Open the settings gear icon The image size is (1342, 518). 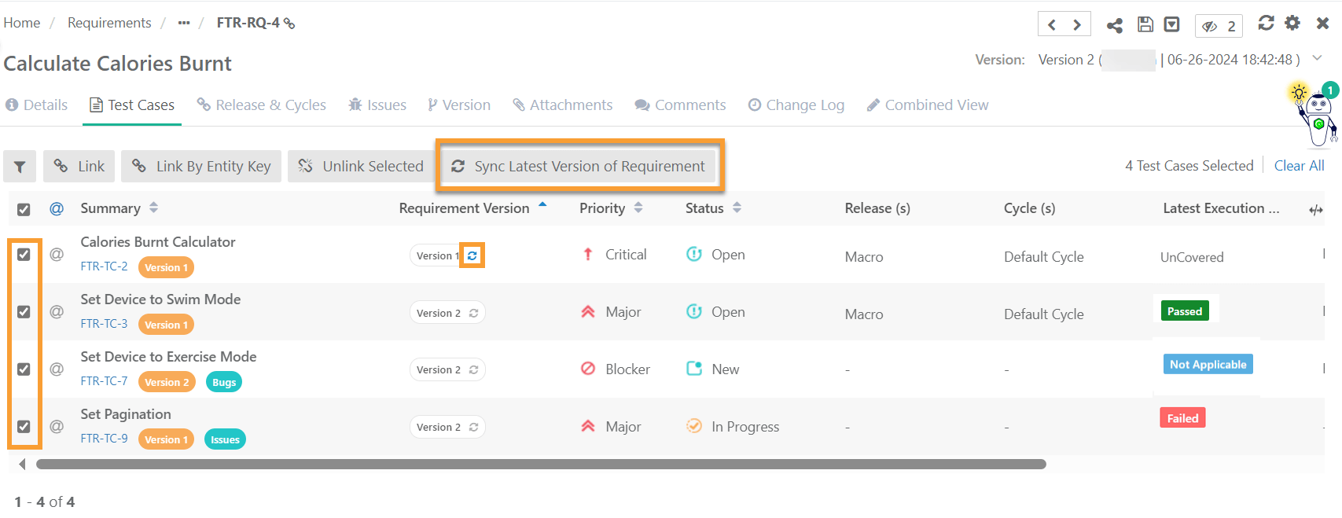(1292, 23)
